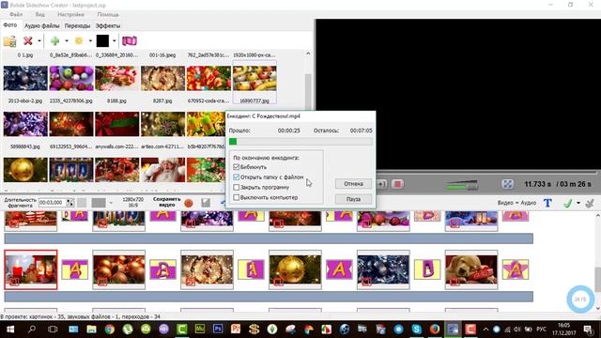
Task: Open dropdown arrow next to black color swatch
Action: point(115,41)
